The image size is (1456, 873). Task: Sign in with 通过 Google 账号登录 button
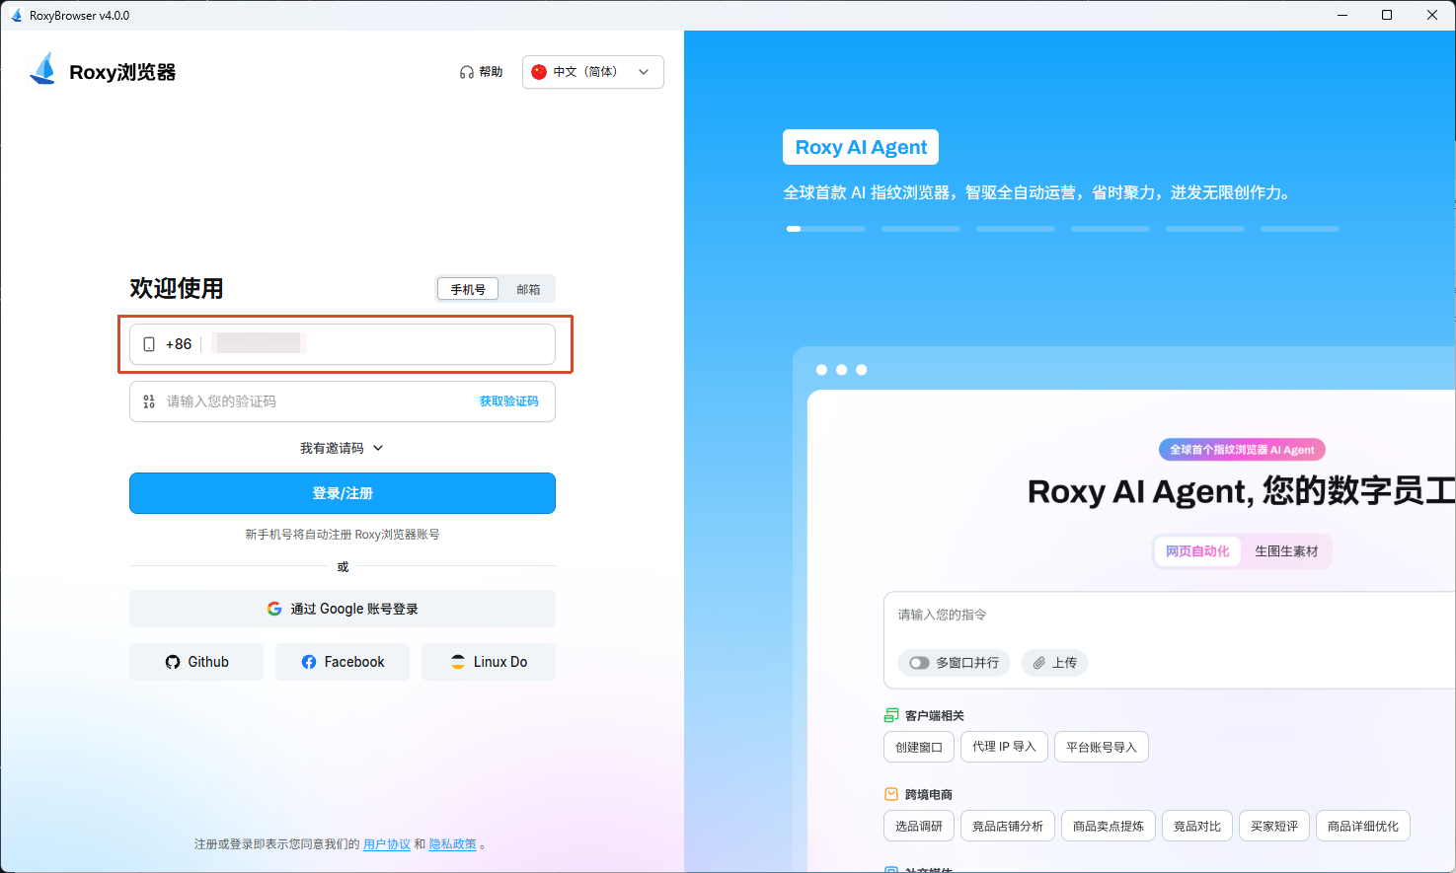tap(343, 609)
